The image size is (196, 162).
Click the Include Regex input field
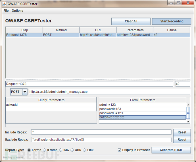101,132
